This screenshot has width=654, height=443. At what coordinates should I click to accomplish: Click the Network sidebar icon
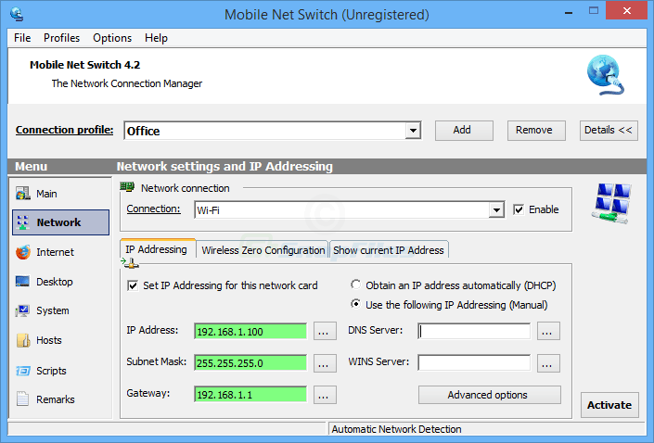pyautogui.click(x=22, y=222)
